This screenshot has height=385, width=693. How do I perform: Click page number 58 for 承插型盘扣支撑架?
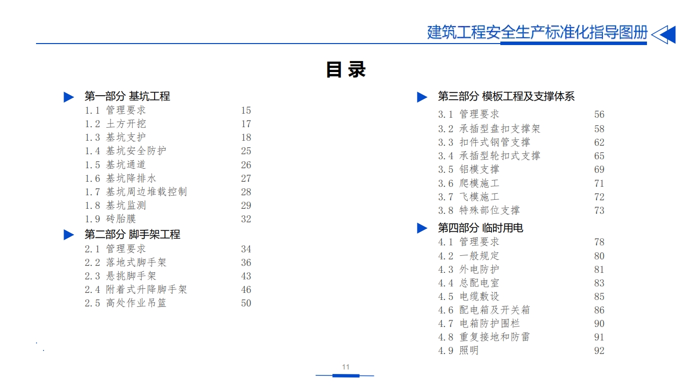pyautogui.click(x=599, y=129)
